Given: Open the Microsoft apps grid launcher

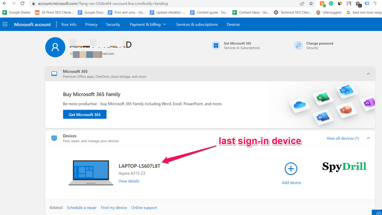Looking at the screenshot, I should point(5,24).
